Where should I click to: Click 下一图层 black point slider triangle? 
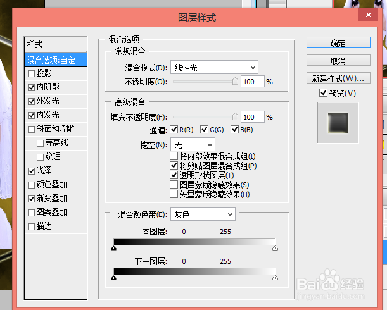pos(114,278)
